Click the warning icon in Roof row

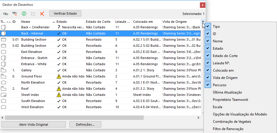click(x=59, y=89)
